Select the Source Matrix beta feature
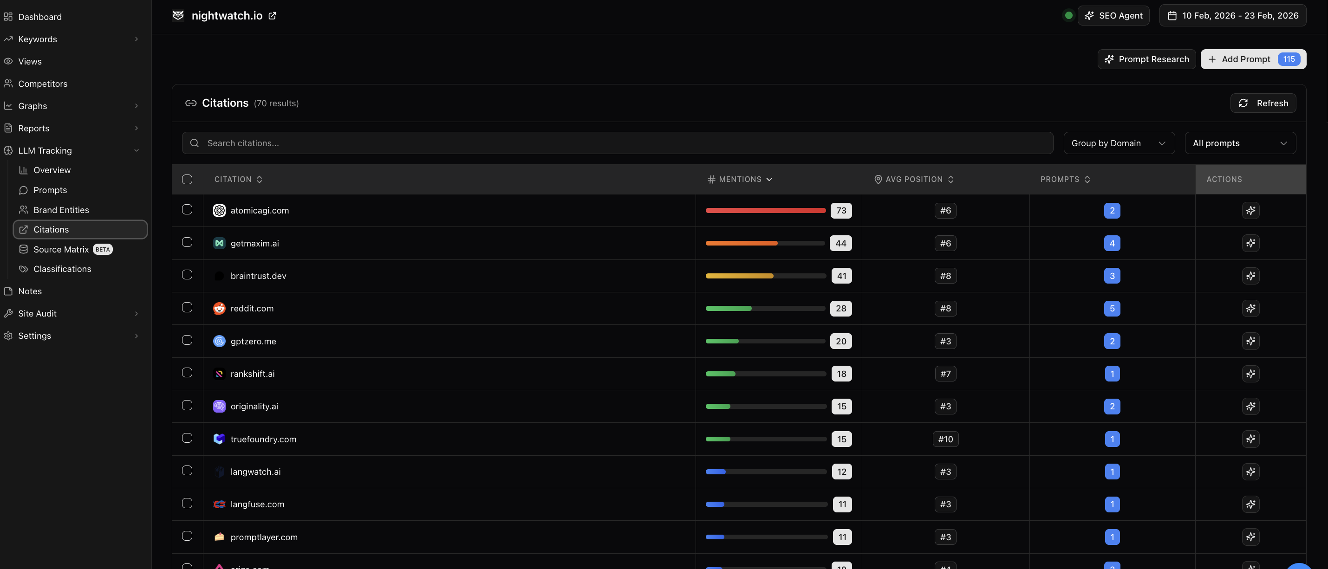The width and height of the screenshot is (1328, 569). [61, 249]
